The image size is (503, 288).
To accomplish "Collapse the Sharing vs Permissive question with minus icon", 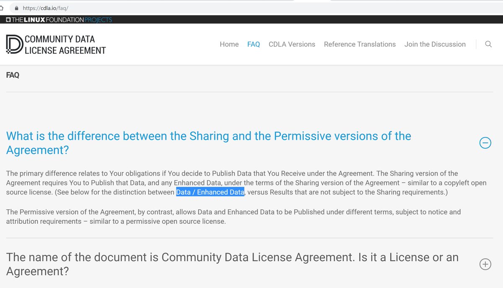I will 485,143.
